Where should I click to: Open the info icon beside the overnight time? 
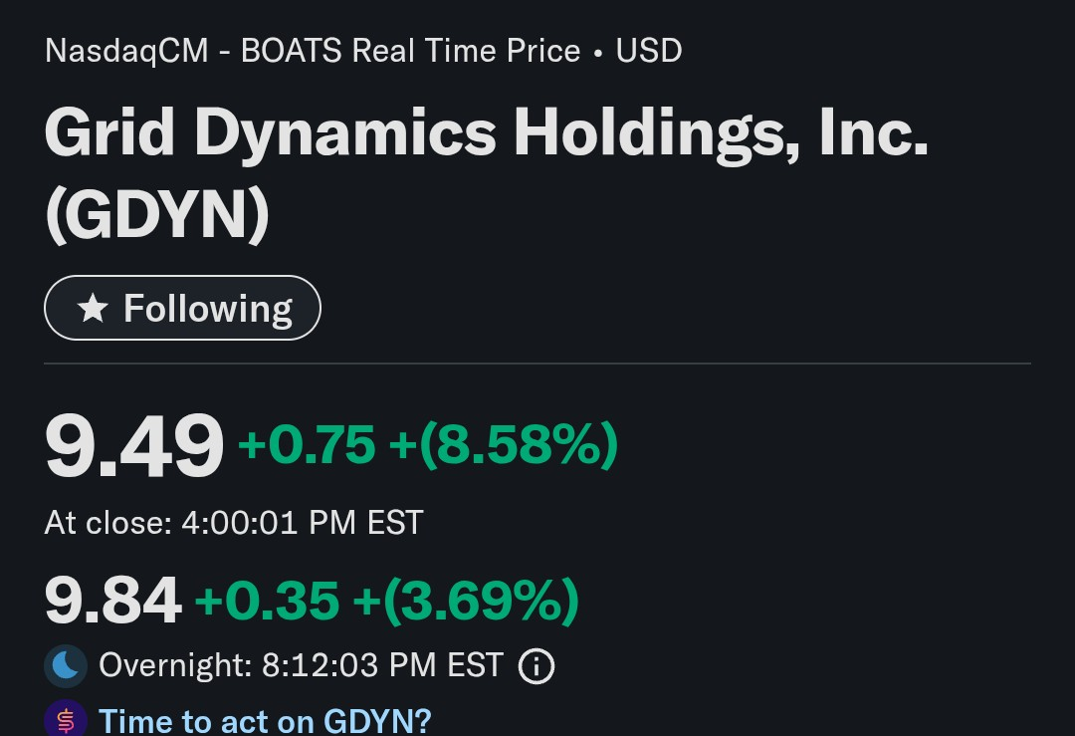(537, 665)
